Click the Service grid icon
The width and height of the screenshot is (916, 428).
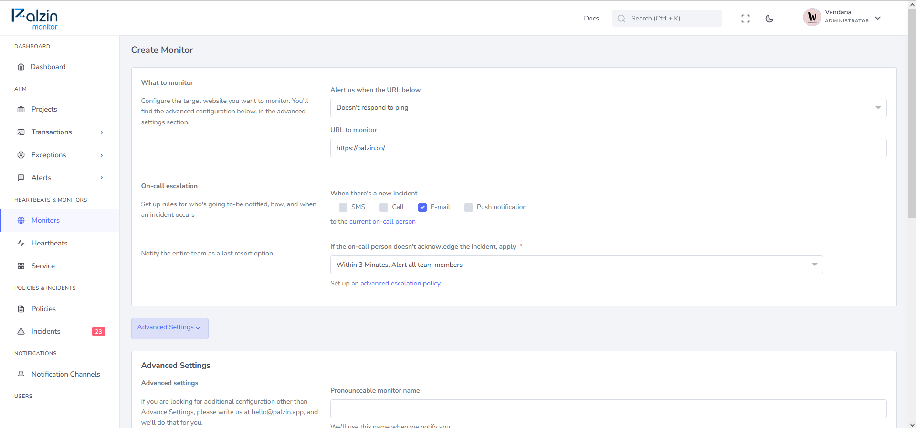21,266
